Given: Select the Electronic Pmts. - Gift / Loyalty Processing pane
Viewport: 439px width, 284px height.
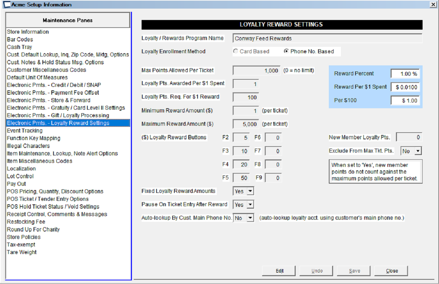Looking at the screenshot, I should pos(58,115).
